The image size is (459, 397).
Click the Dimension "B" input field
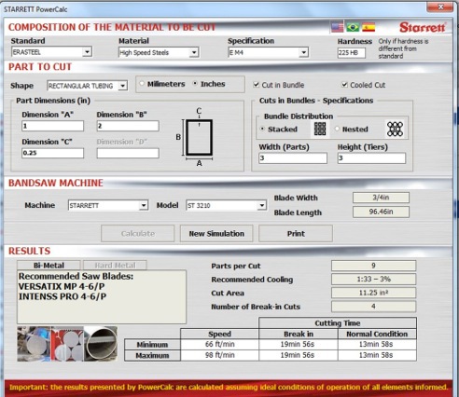[128, 126]
